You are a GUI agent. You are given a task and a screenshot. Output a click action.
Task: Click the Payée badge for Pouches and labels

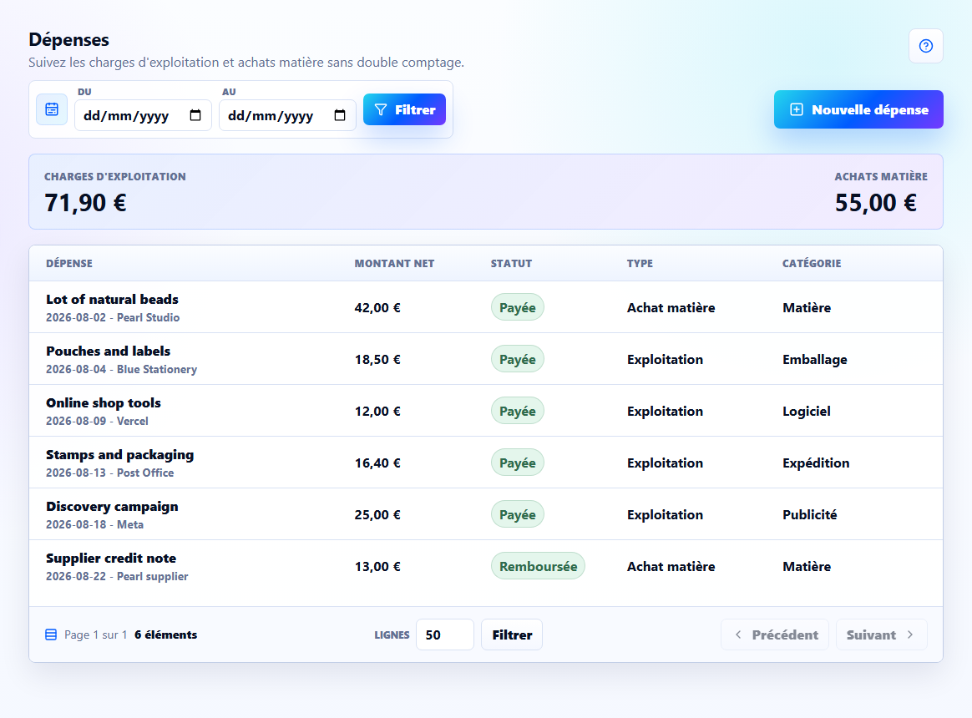pos(518,359)
